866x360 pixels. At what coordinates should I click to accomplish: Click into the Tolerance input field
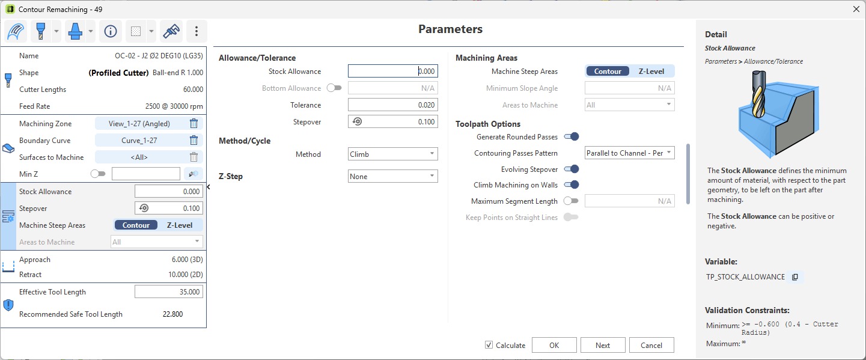coord(393,105)
